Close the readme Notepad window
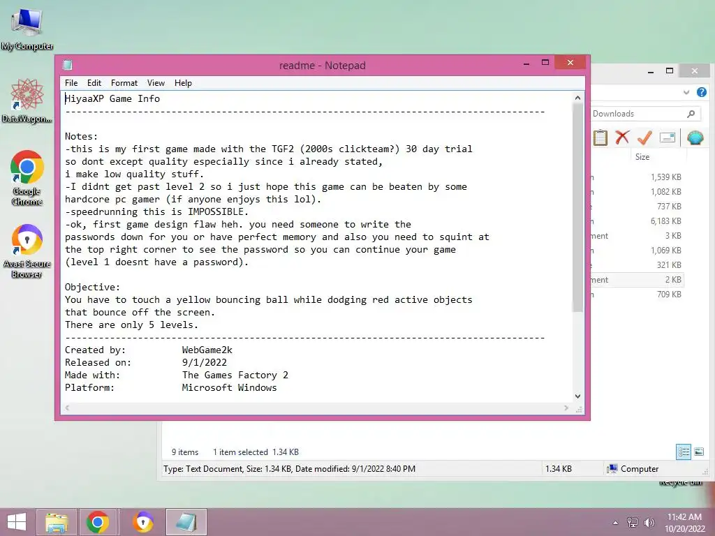The image size is (715, 536). [x=570, y=62]
